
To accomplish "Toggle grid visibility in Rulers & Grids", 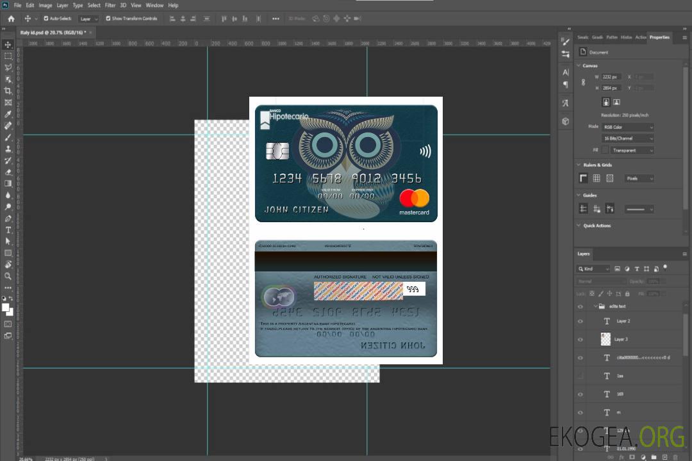I will (597, 178).
